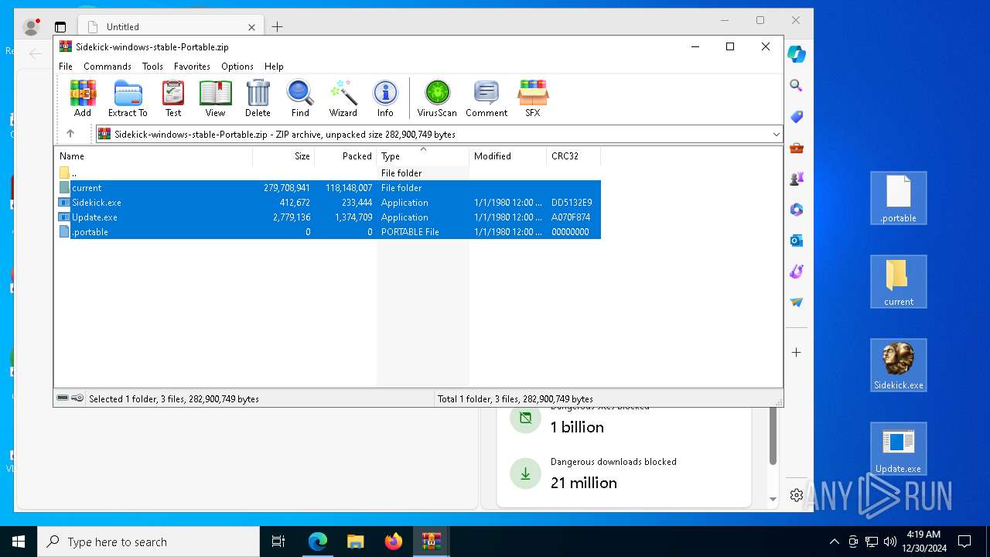This screenshot has height=557, width=990.
Task: Click the Search icon in Edge sidebar
Action: pos(797,86)
